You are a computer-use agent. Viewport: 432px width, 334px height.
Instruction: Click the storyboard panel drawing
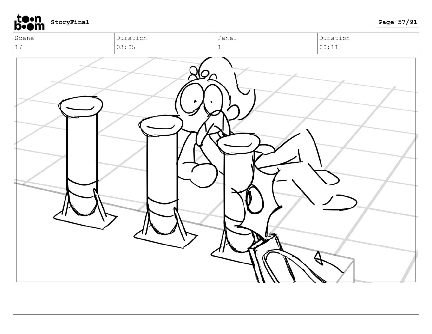[216, 170]
